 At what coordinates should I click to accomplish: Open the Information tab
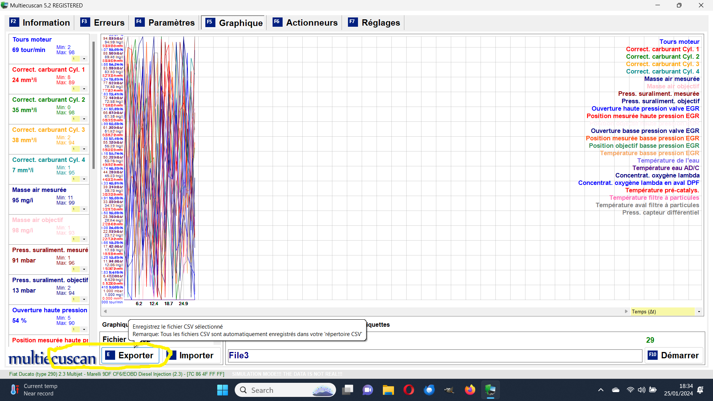[40, 23]
